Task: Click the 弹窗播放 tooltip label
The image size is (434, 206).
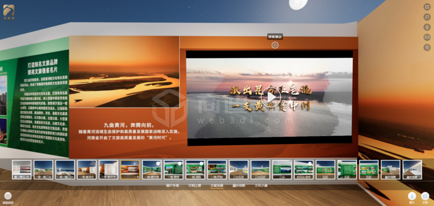Action: tap(275, 37)
